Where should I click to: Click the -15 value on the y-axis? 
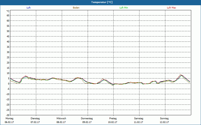(x=8, y=99)
